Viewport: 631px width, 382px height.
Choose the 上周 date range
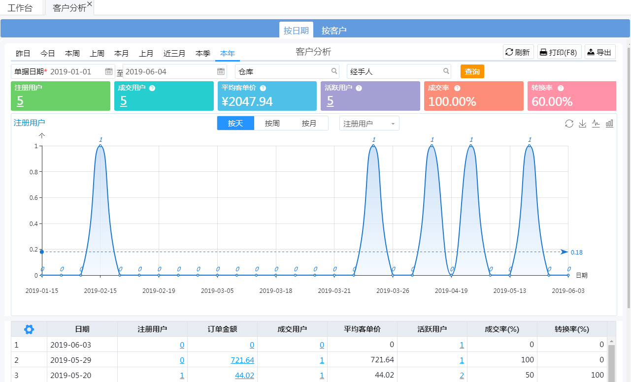(97, 53)
